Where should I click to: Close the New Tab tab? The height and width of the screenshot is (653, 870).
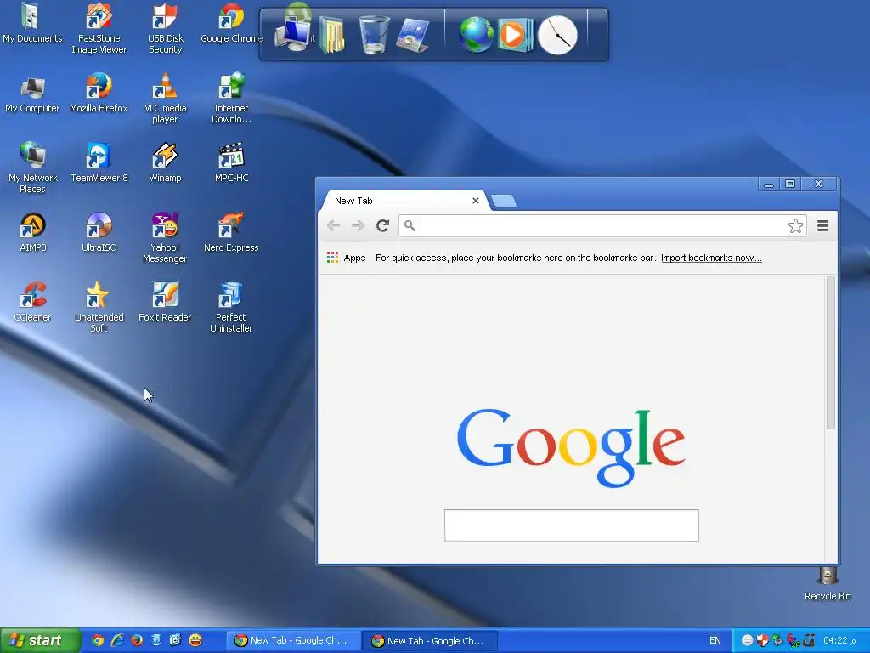click(x=476, y=201)
